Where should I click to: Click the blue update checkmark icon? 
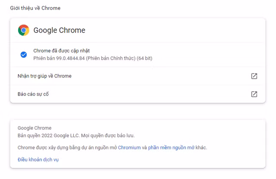pyautogui.click(x=24, y=54)
